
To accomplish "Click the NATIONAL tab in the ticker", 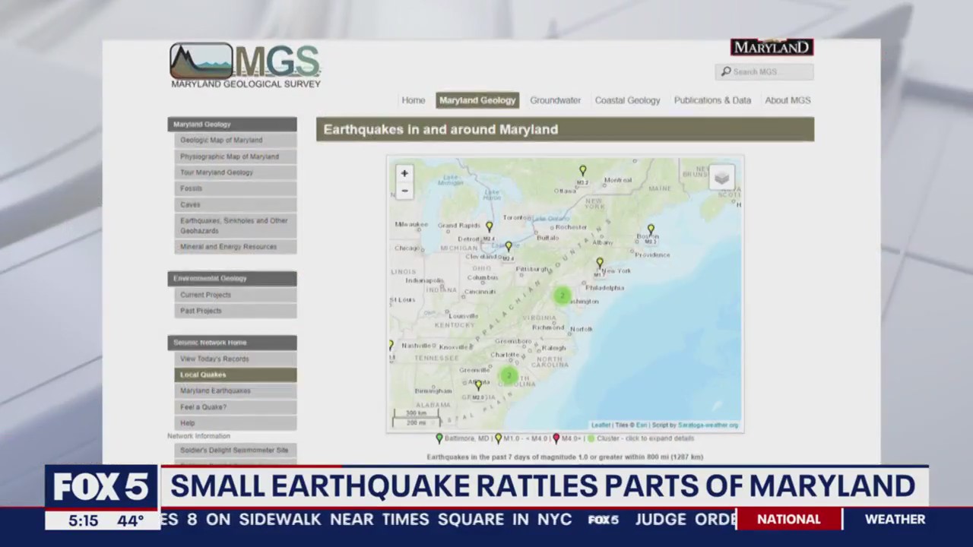I will point(788,520).
